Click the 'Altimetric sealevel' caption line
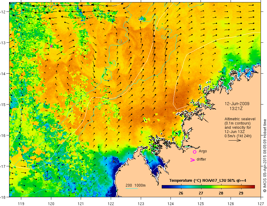This screenshot has width=267, height=206. 240,119
